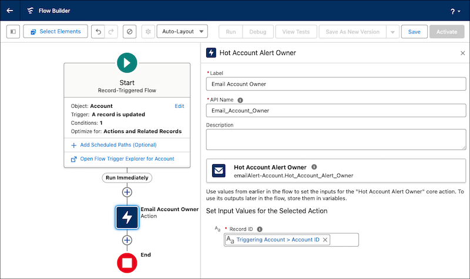Click the Description text area
The height and width of the screenshot is (279, 470).
pos(335,139)
